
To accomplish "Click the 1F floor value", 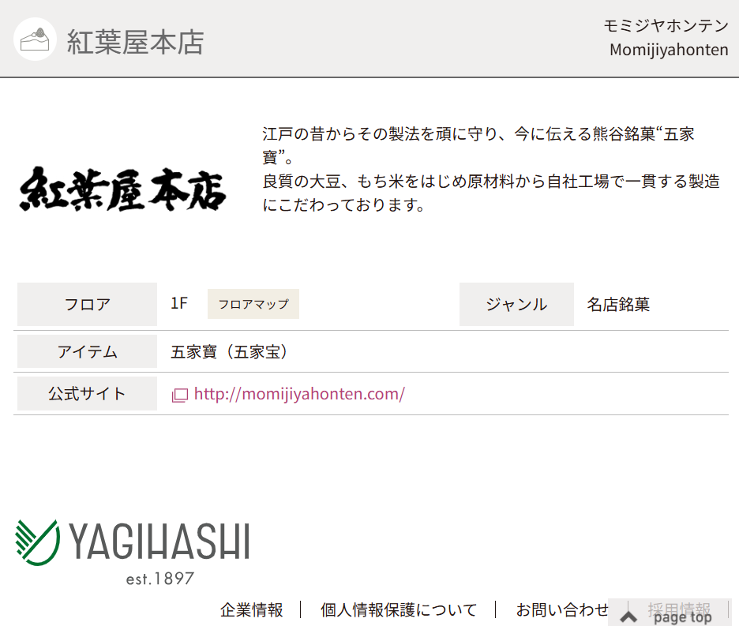I will [179, 303].
